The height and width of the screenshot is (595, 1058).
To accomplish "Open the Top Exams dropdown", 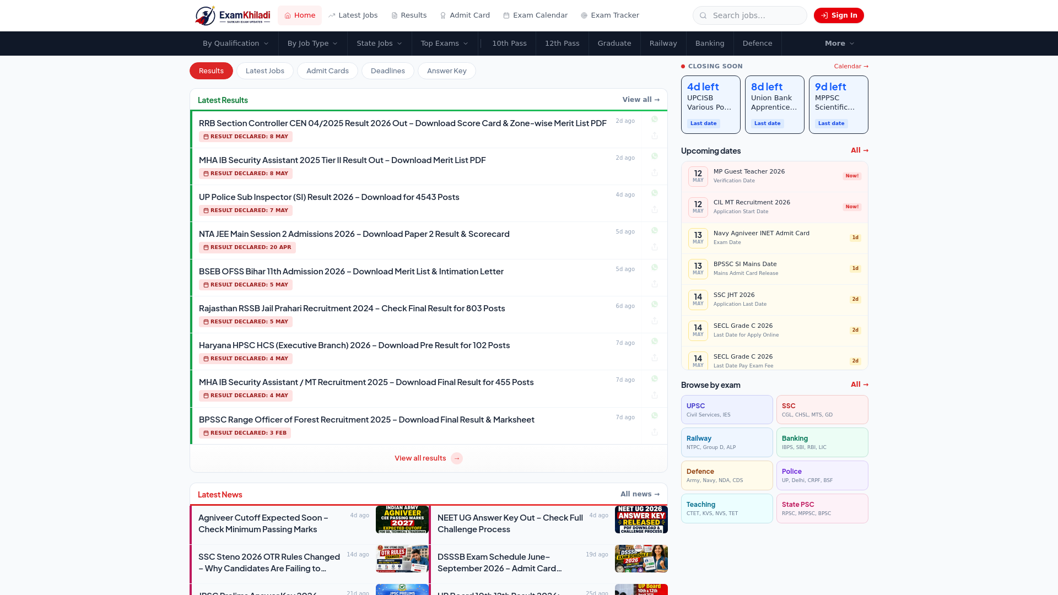I will pyautogui.click(x=444, y=44).
